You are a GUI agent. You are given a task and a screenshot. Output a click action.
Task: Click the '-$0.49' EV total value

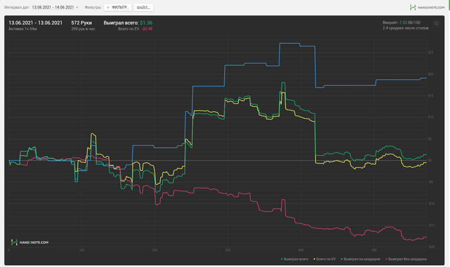(147, 29)
